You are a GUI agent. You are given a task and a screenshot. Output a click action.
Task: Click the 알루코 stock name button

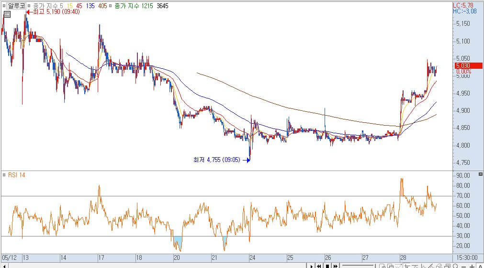point(17,6)
